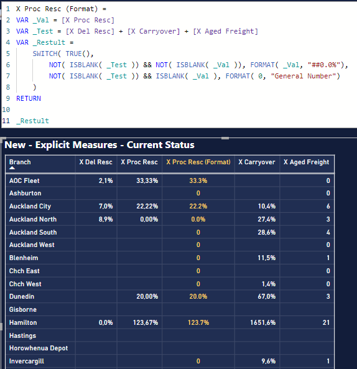The height and width of the screenshot is (369, 357).
Task: Click the X Proc Resc column header
Action: (139, 162)
